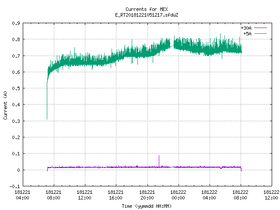The width and height of the screenshot is (280, 210).
Task: Click the y-axis tick label -0.1
Action: 14,186
